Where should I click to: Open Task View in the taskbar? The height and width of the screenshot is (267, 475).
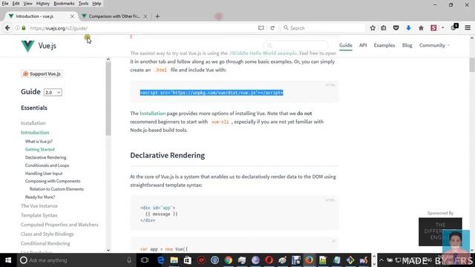pos(145,260)
